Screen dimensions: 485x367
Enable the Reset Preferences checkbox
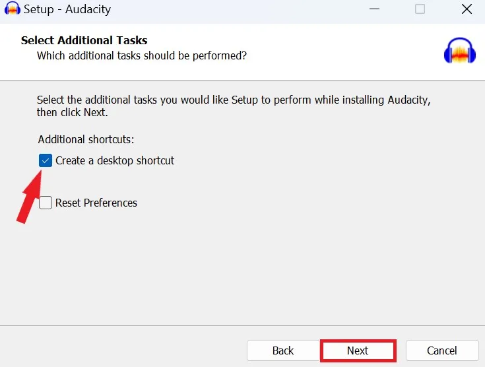pos(46,203)
